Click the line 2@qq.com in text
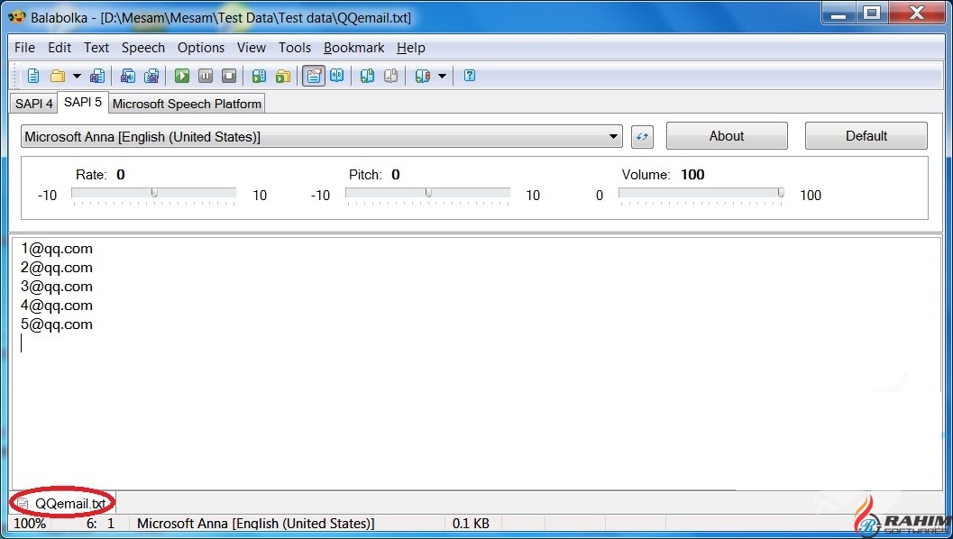The height and width of the screenshot is (539, 953). pyautogui.click(x=57, y=268)
